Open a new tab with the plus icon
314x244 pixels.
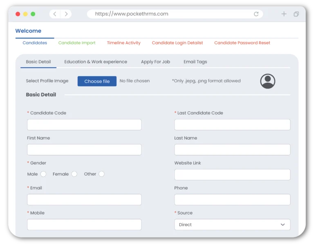click(x=284, y=14)
